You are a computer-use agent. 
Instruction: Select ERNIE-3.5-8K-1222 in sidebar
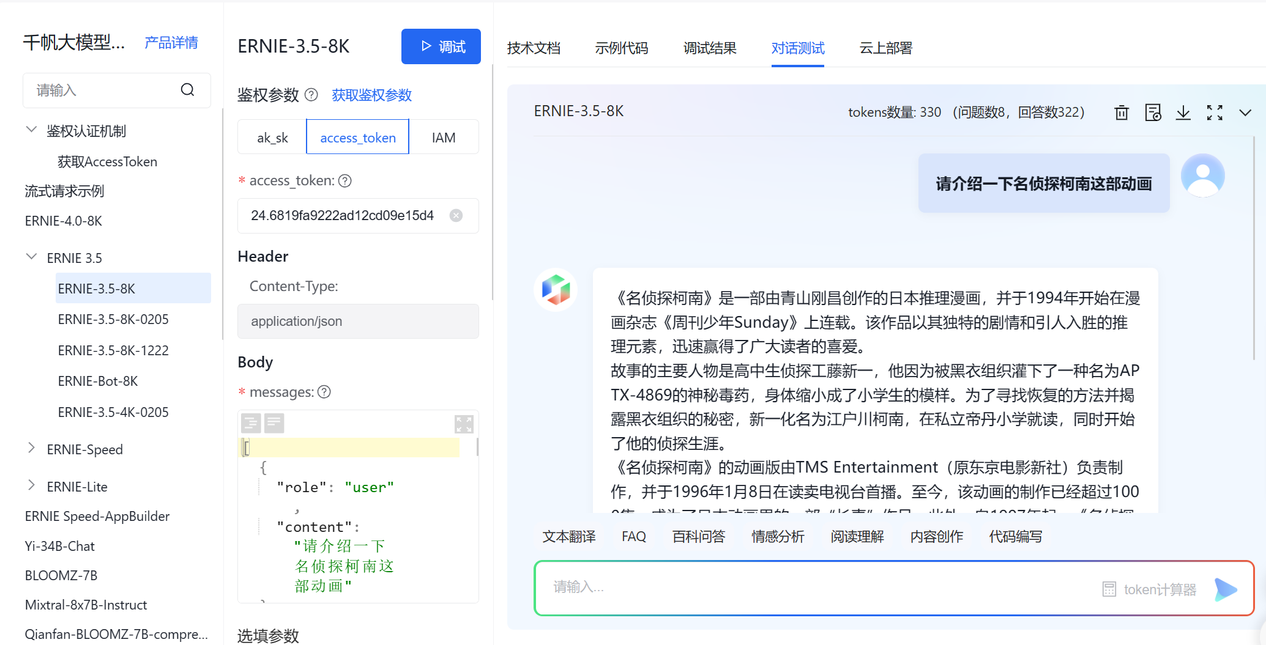(113, 350)
